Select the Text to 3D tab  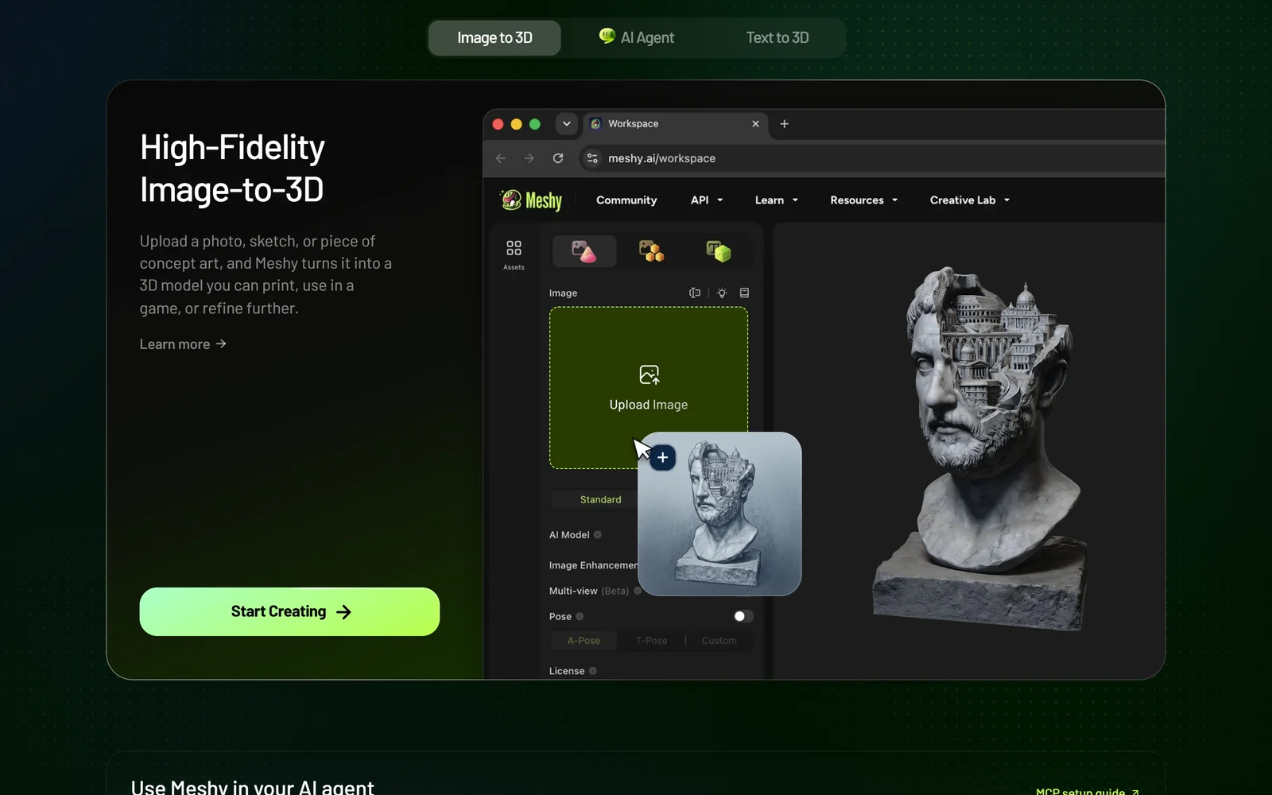[777, 37]
